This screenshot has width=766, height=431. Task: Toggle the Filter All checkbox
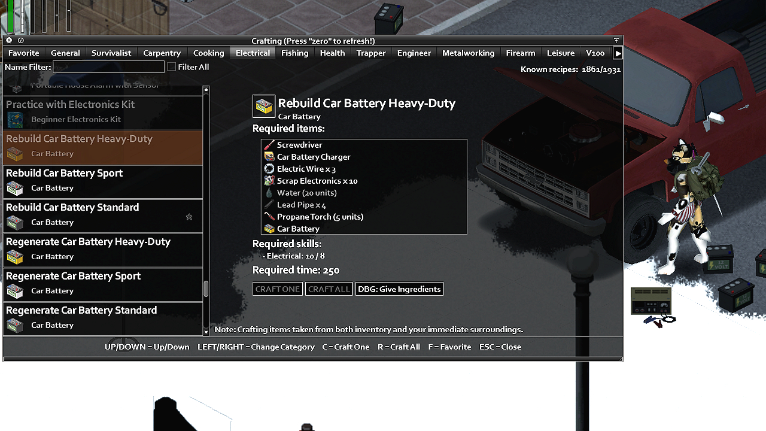172,67
